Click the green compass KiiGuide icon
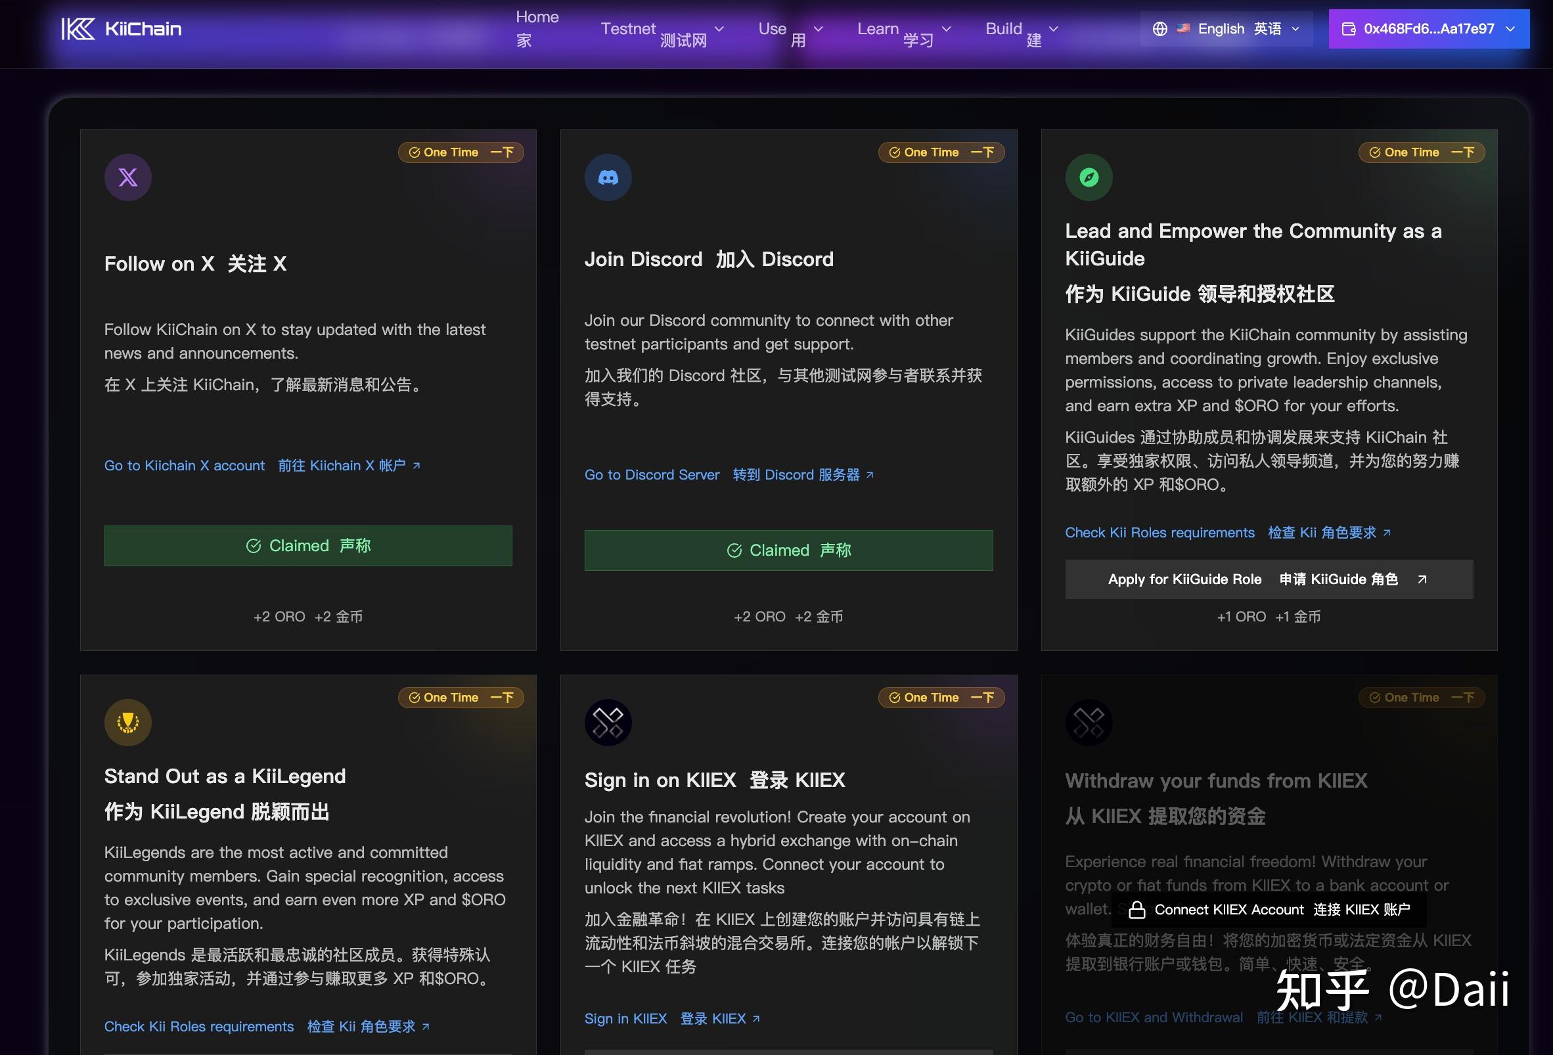The height and width of the screenshot is (1055, 1553). (x=1089, y=177)
